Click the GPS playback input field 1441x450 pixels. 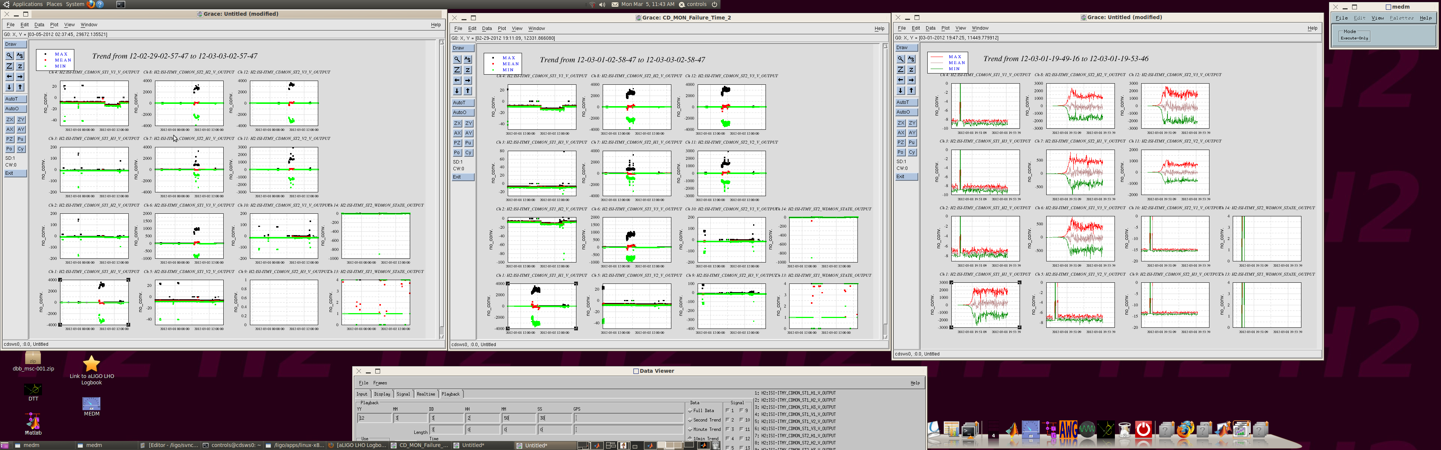point(628,418)
